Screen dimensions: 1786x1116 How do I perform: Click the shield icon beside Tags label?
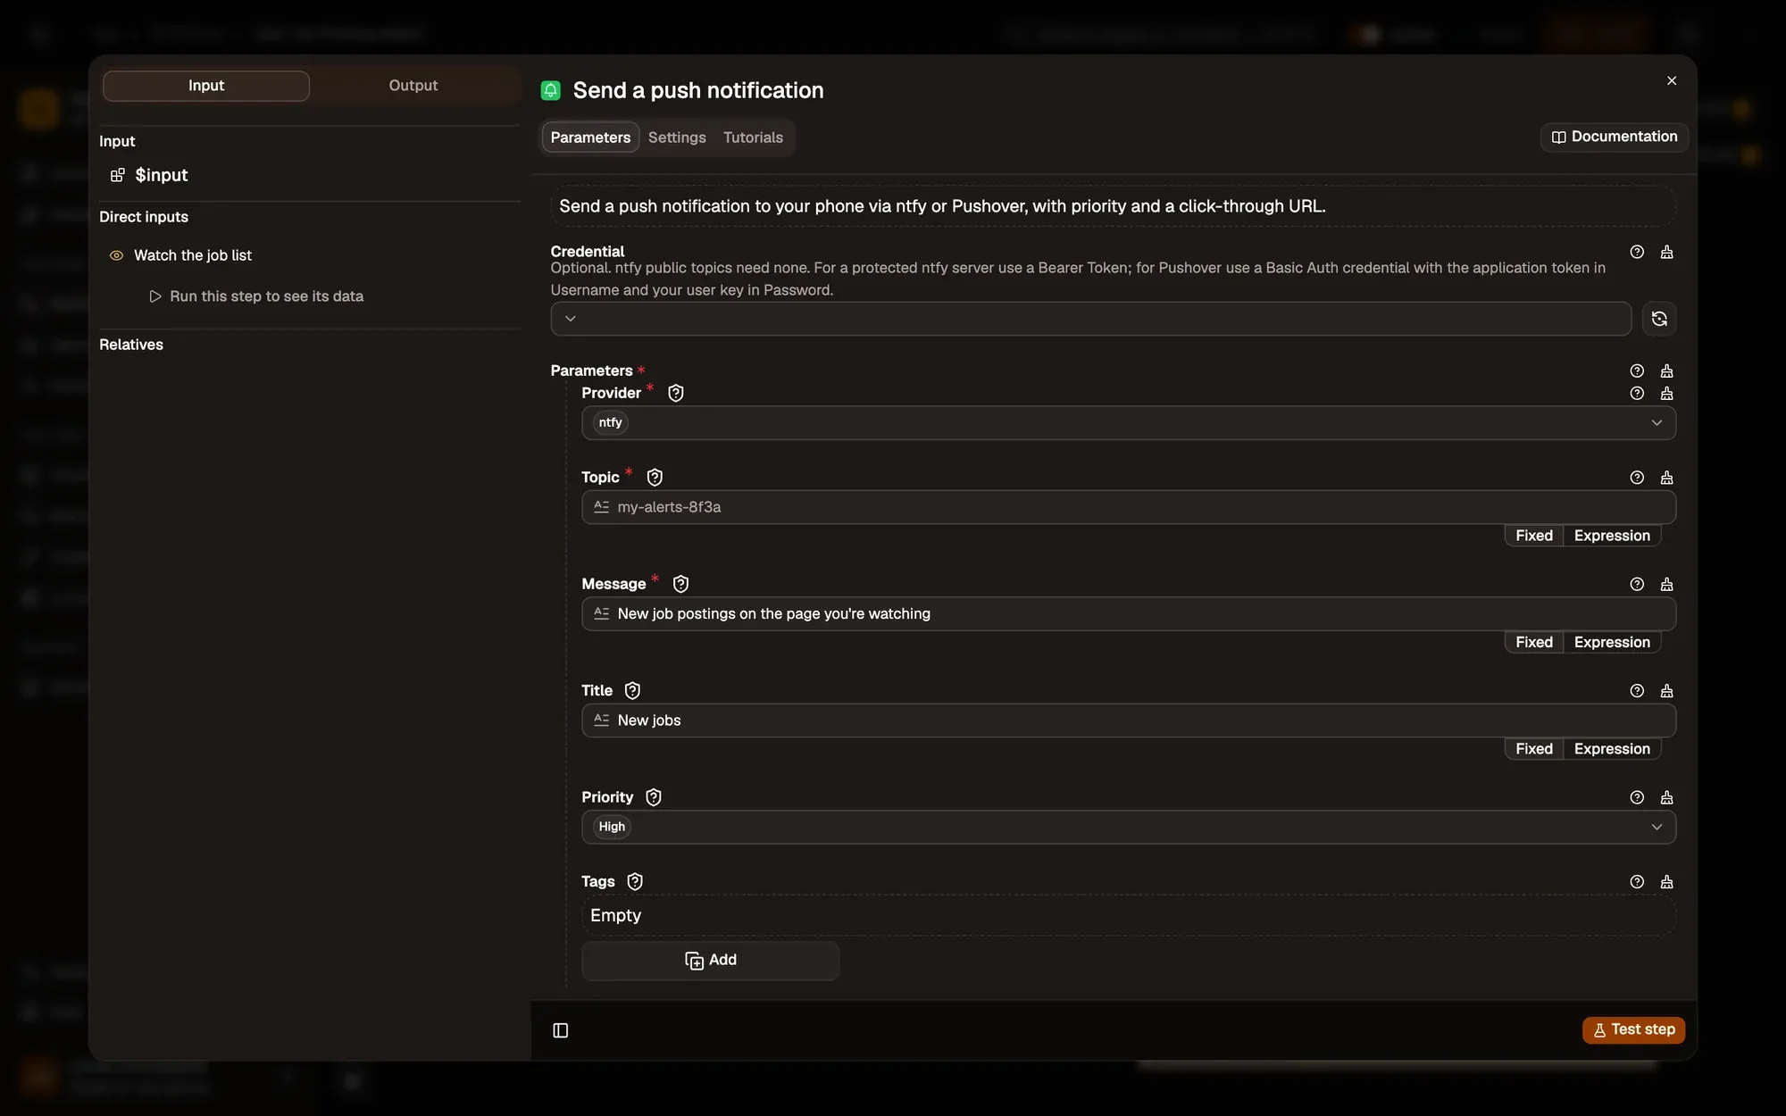[635, 881]
